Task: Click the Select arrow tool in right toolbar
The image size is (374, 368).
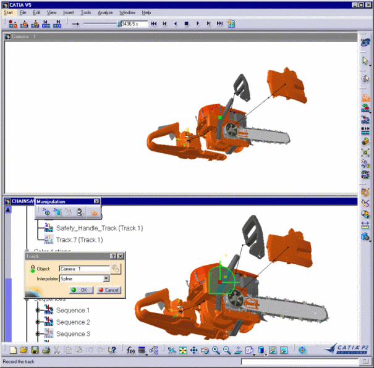Action: point(365,61)
